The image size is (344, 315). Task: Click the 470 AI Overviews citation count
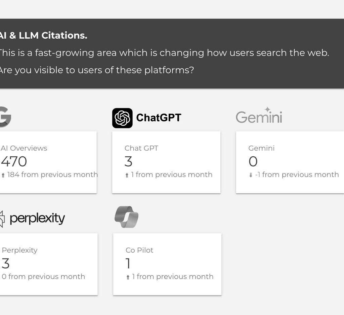14,162
